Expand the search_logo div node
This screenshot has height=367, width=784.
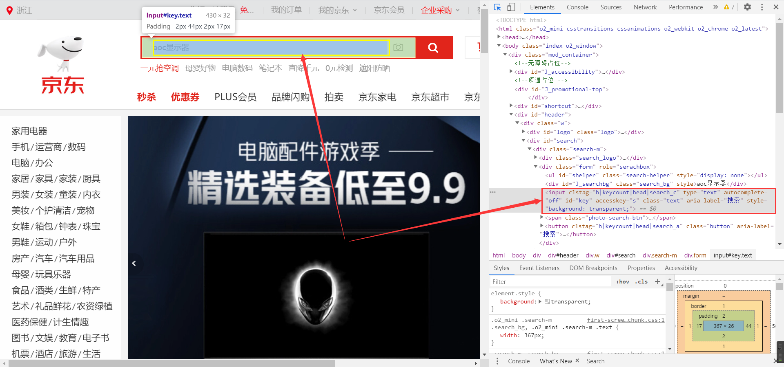click(x=536, y=157)
